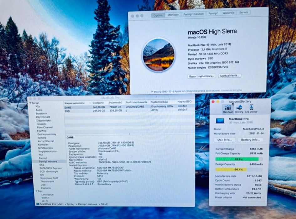Screen dimensions: 296x219
Task: Click the Cycle Count value 1547
Action: 258,181
